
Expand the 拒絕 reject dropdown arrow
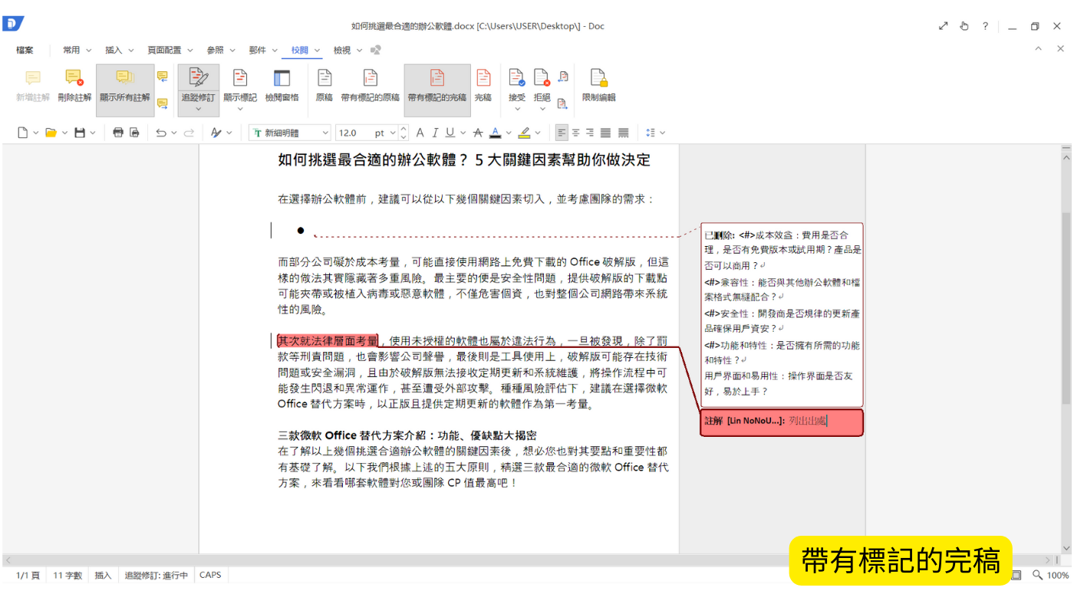542,109
